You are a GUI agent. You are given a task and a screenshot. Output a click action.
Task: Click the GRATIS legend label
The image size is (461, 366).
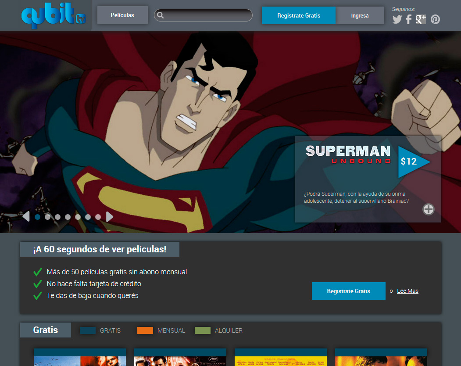(110, 330)
